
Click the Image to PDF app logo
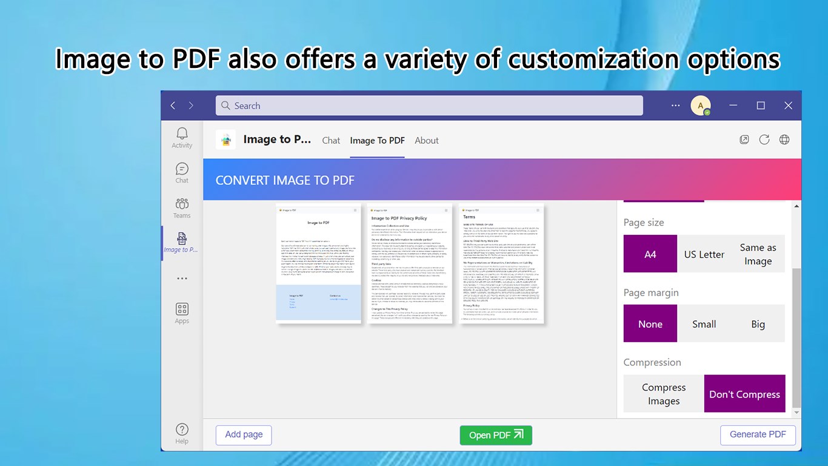[226, 140]
